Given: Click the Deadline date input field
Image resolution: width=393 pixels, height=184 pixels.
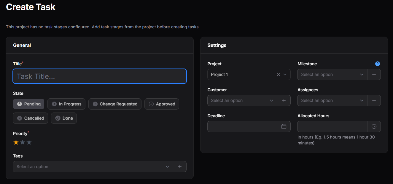Looking at the screenshot, I should pos(242,126).
